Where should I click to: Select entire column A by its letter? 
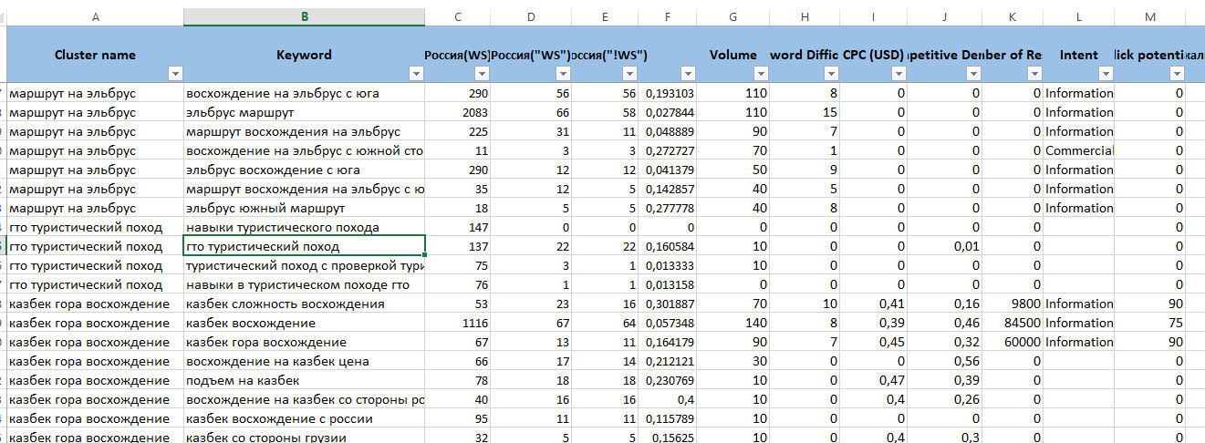95,16
